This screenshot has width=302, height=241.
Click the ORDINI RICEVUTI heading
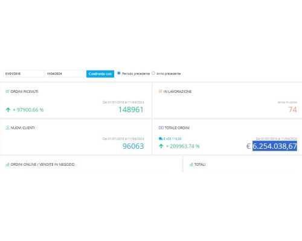[24, 92]
